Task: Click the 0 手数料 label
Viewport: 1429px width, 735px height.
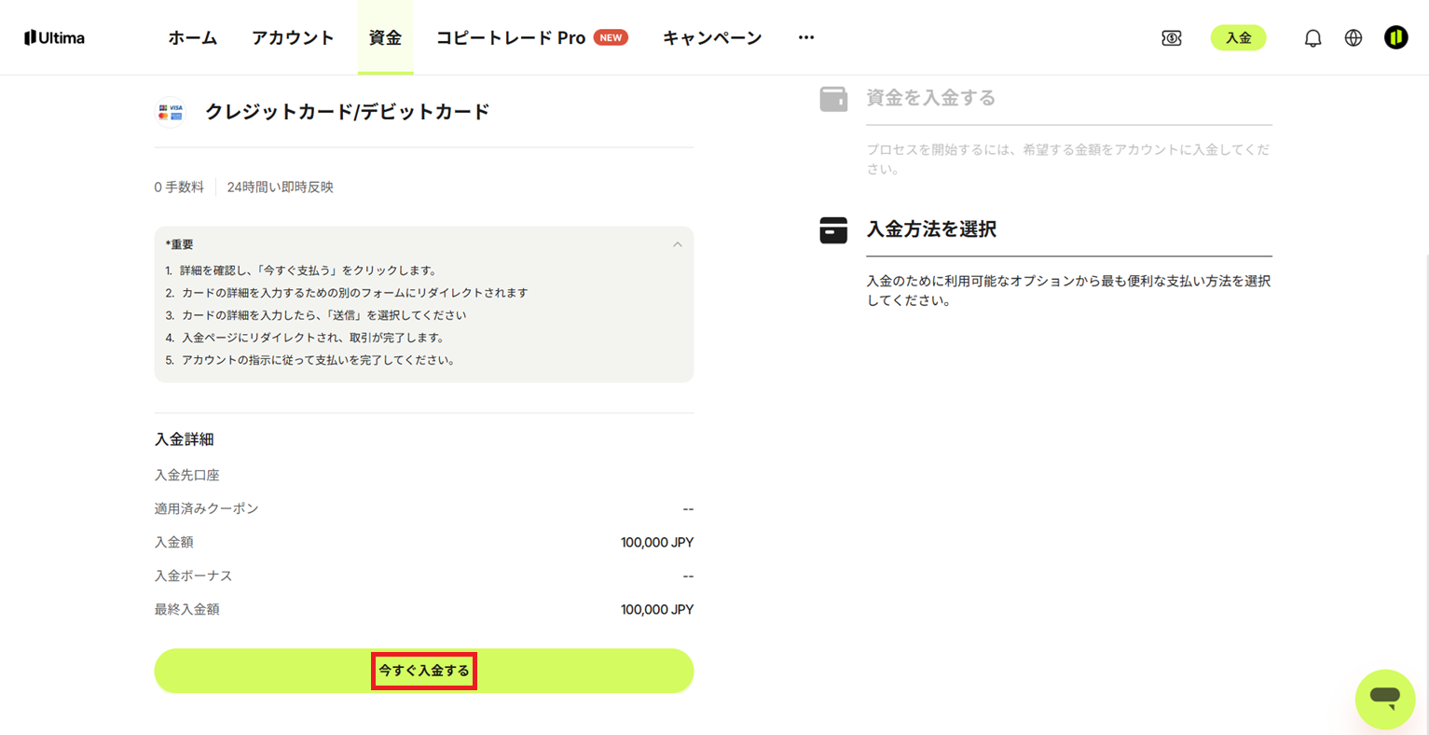Action: coord(179,187)
